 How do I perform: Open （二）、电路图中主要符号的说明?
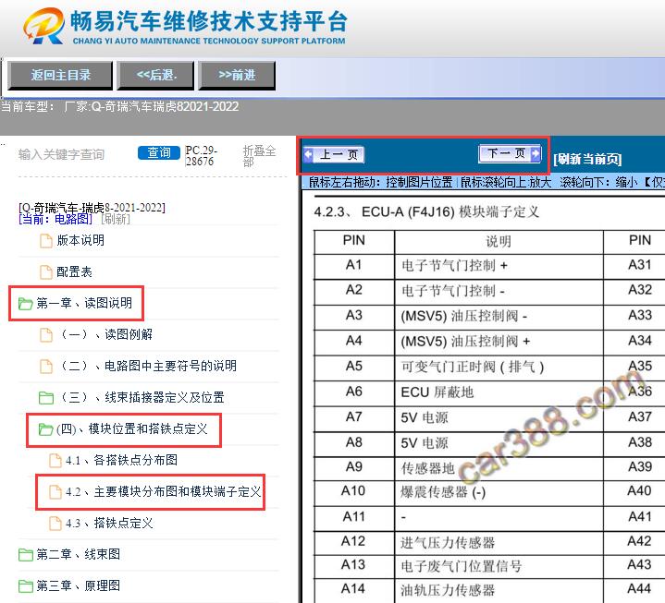[147, 366]
